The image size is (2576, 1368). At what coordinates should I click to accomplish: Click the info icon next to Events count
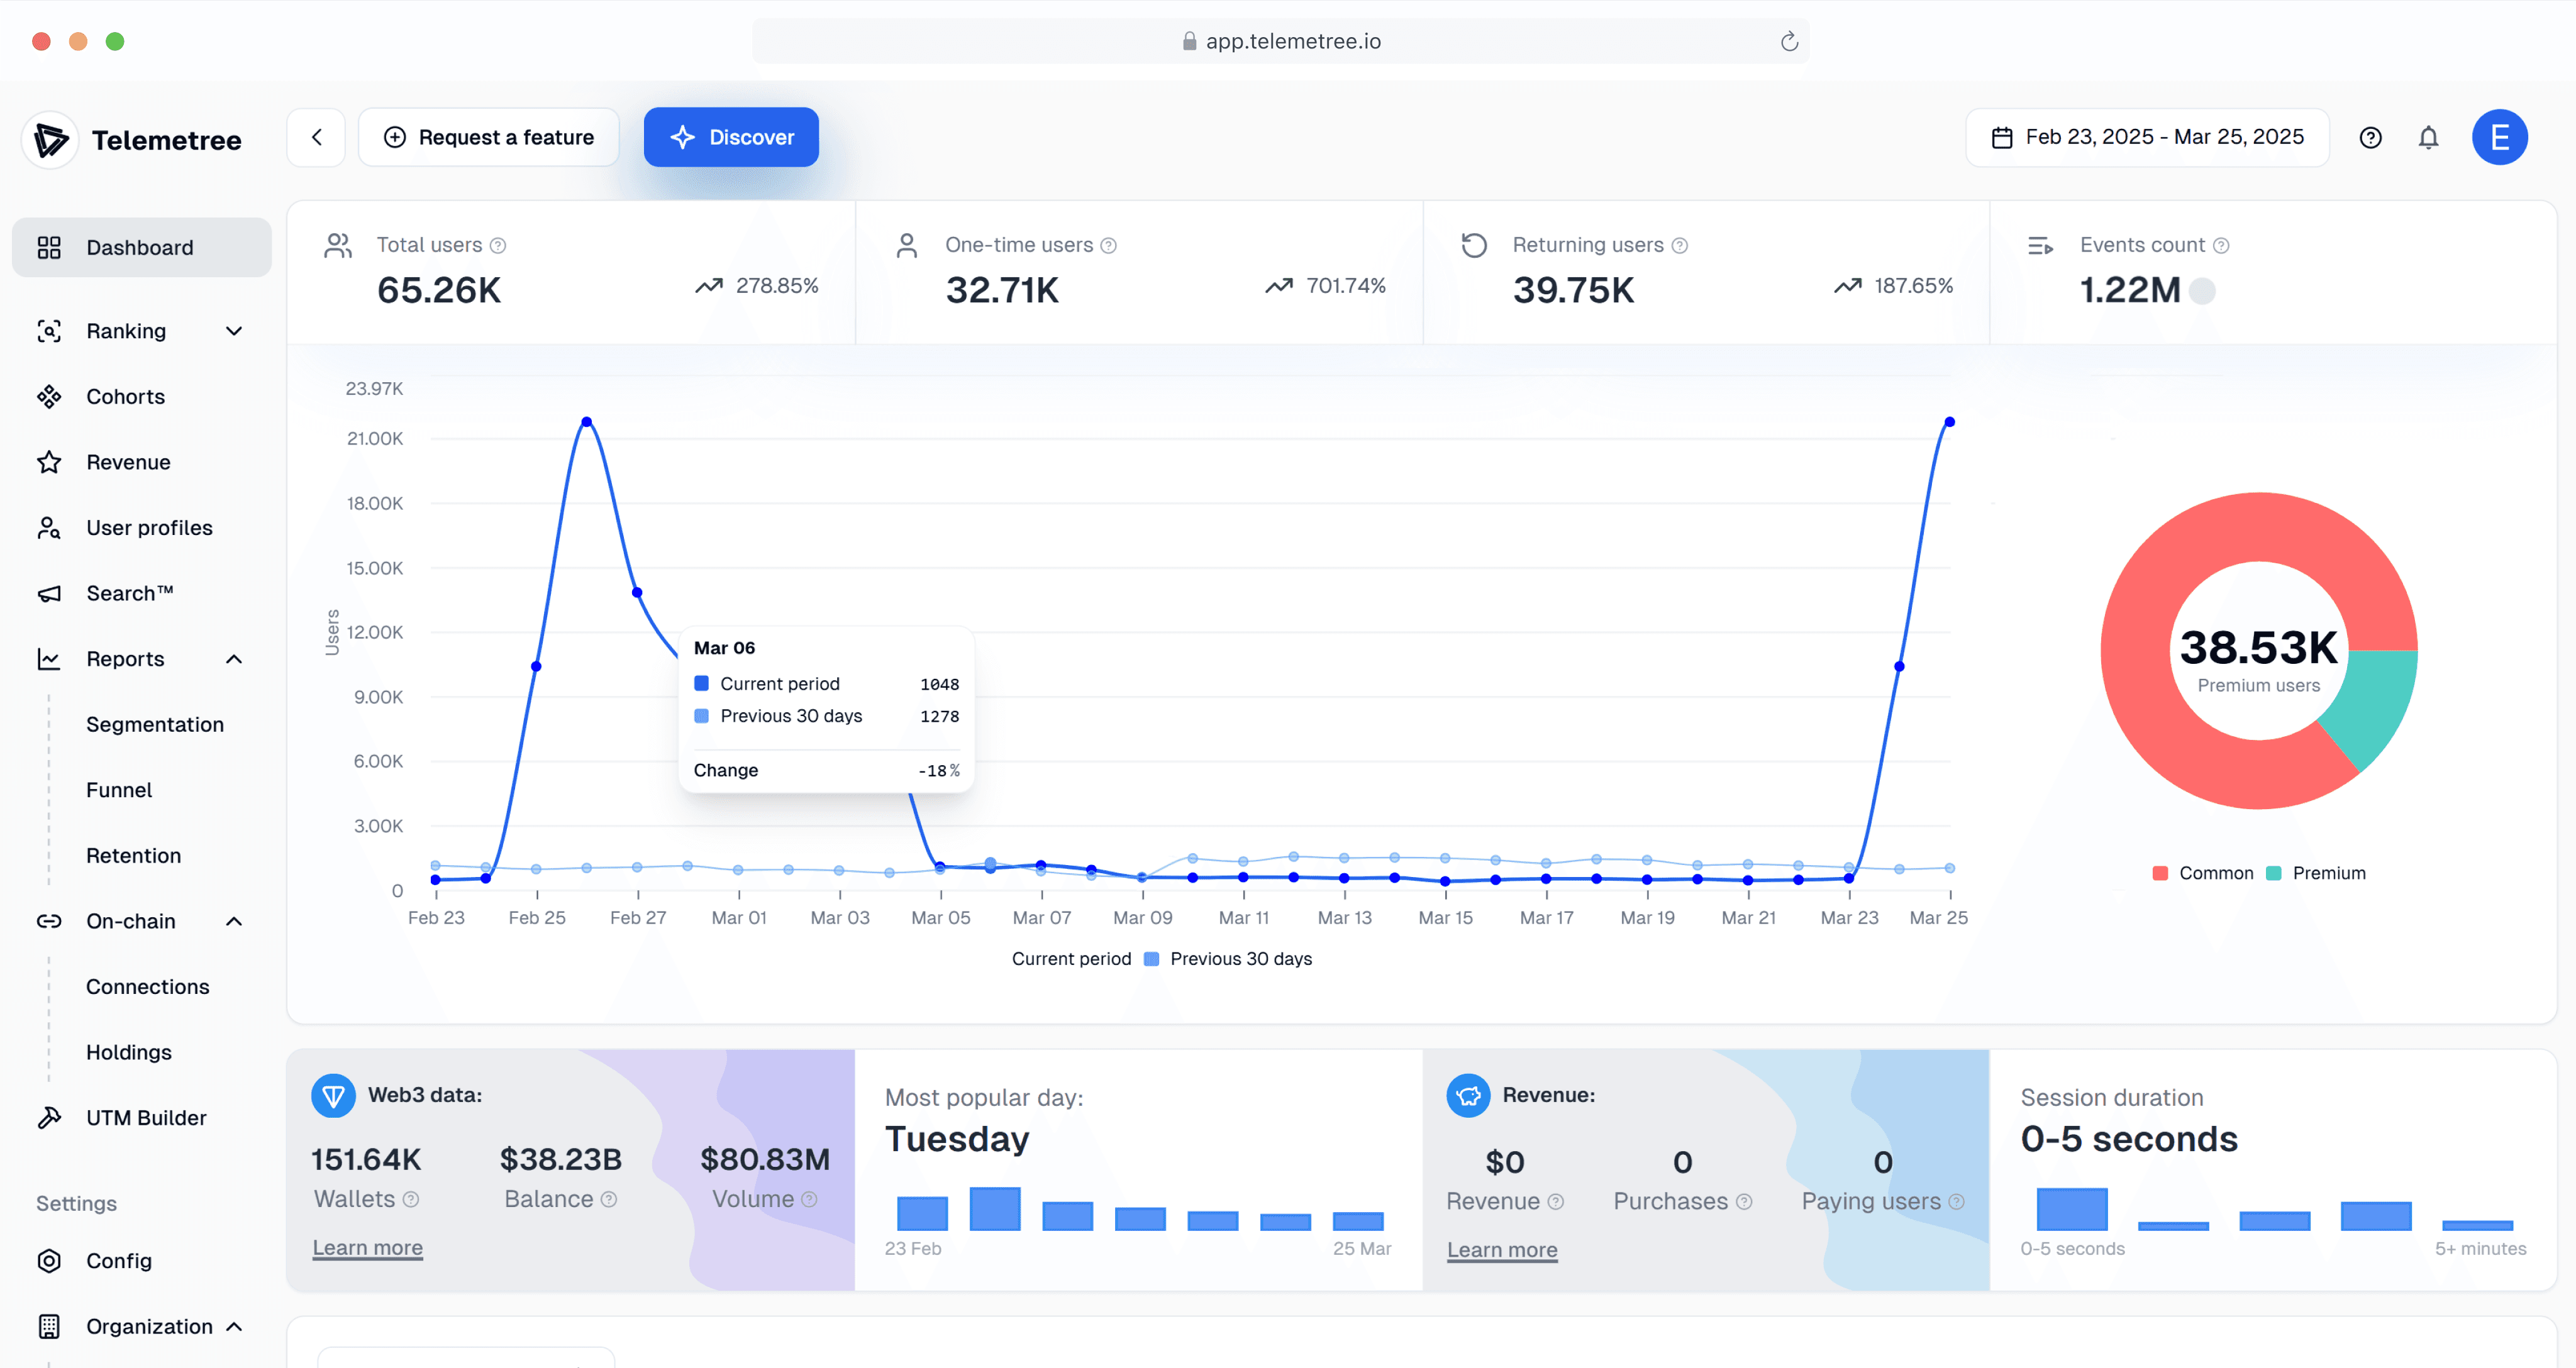[x=2221, y=246]
